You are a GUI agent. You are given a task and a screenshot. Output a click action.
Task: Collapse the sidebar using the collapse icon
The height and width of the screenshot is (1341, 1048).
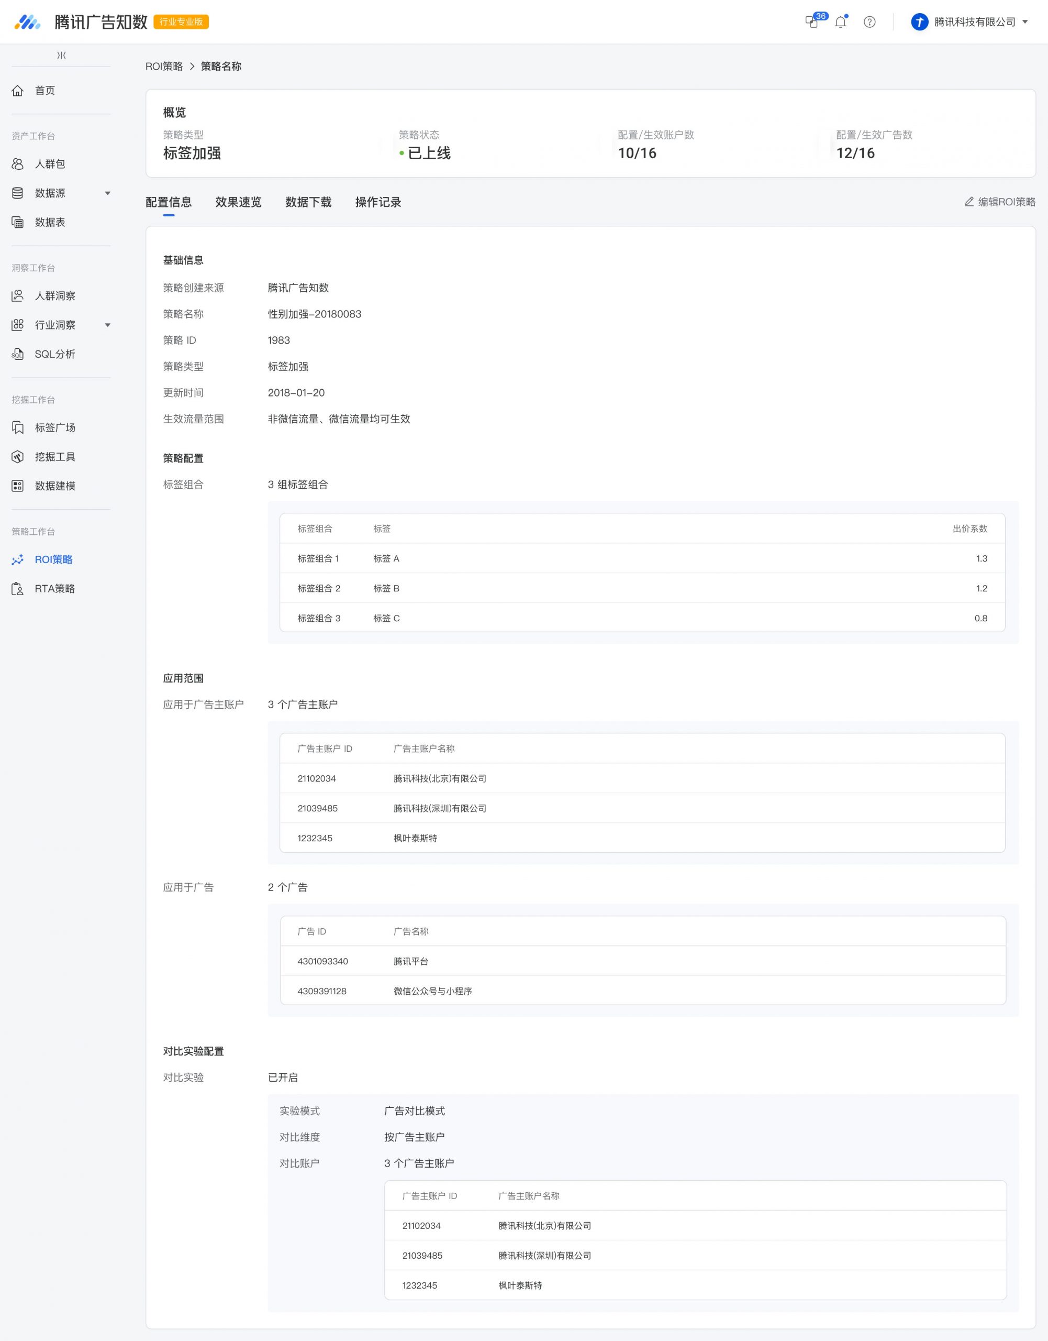[x=61, y=55]
